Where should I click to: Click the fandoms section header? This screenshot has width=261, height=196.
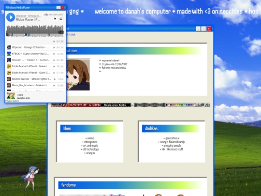coord(130,185)
